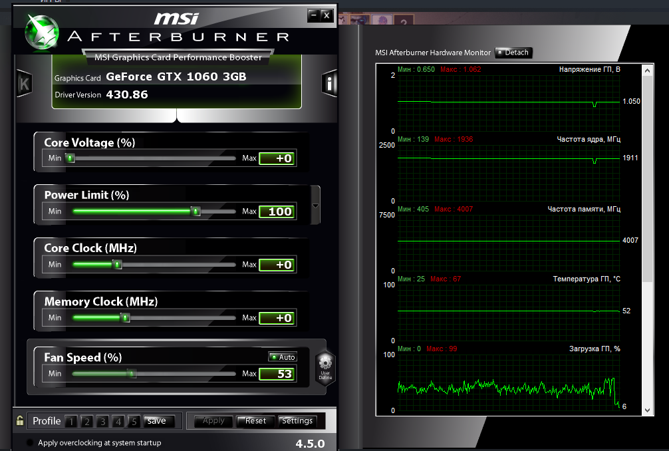Click the current memory clock value 4007
This screenshot has width=669, height=451.
point(630,241)
